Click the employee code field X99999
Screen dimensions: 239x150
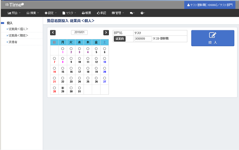(143, 39)
